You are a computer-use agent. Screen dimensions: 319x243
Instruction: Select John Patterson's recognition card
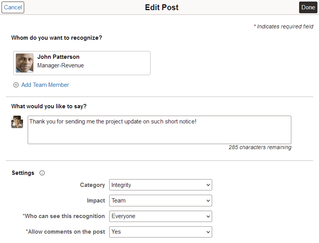pos(82,62)
